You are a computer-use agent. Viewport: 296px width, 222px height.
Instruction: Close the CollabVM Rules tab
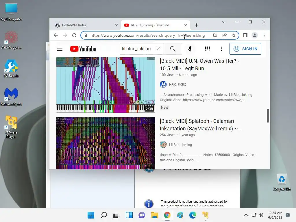tap(116, 25)
